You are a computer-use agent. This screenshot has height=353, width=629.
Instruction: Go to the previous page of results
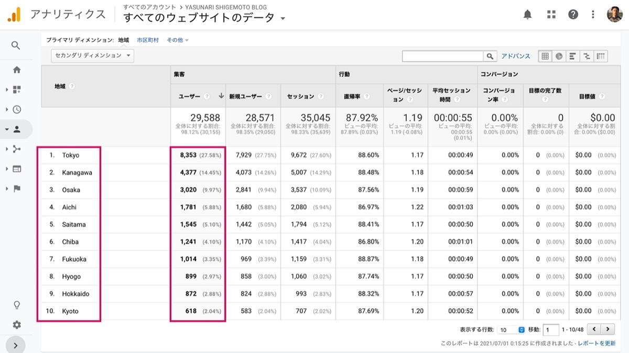tap(594, 329)
